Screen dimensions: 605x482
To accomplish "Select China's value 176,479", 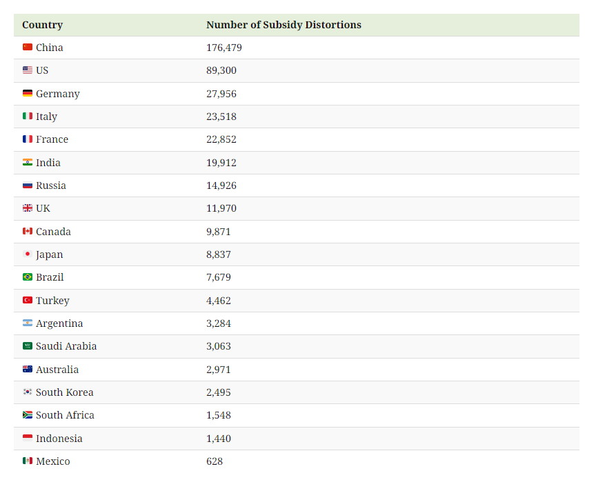I will tap(224, 48).
